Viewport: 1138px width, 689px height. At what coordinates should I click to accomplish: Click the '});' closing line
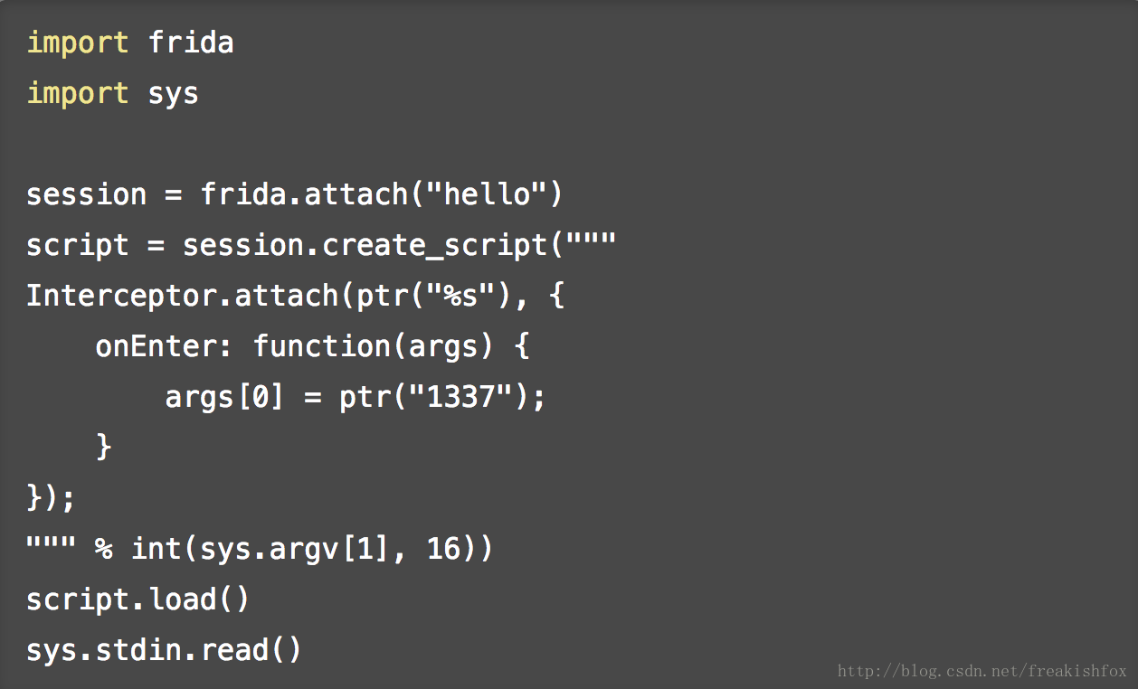pyautogui.click(x=51, y=497)
